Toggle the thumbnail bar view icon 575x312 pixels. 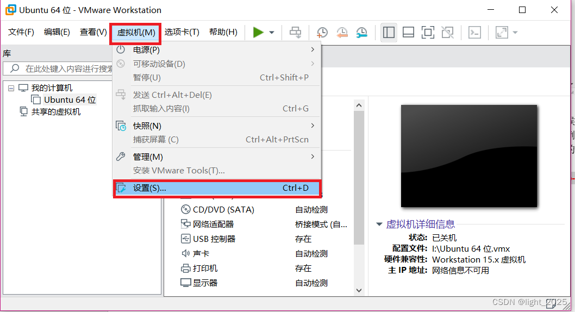[408, 32]
